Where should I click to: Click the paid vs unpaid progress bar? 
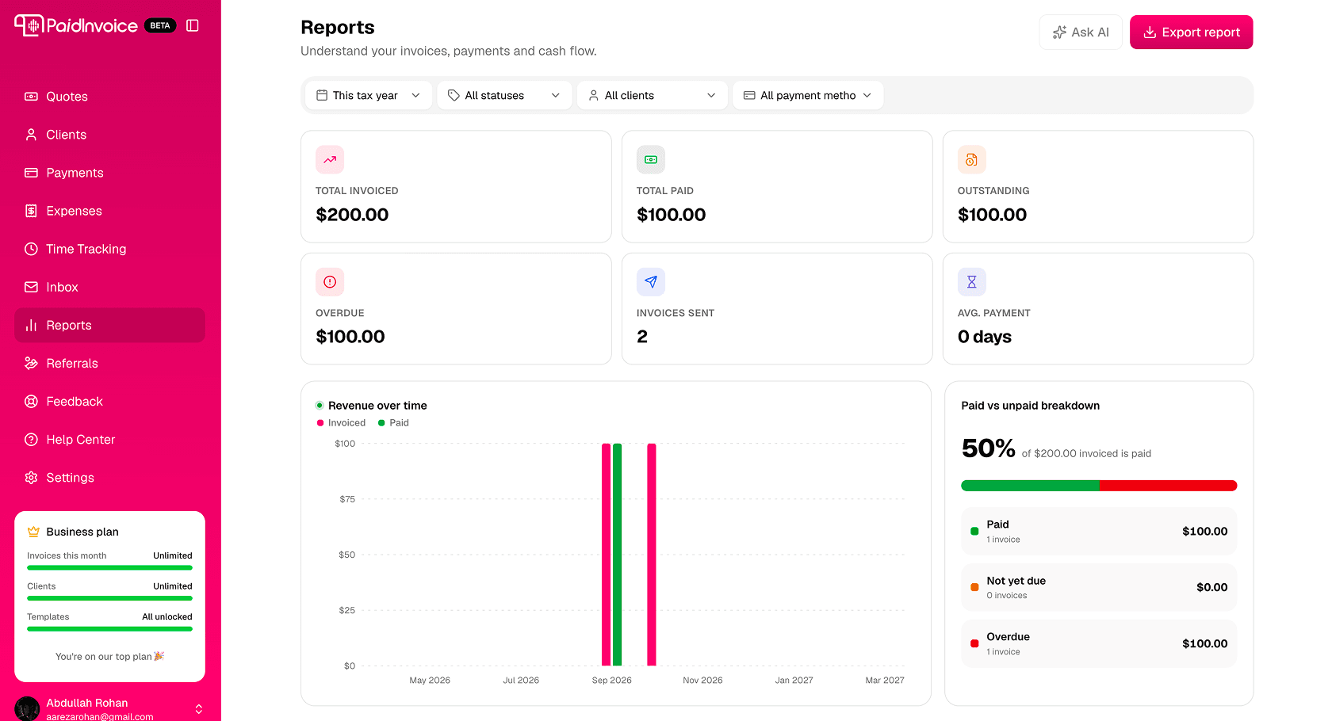[x=1099, y=486]
